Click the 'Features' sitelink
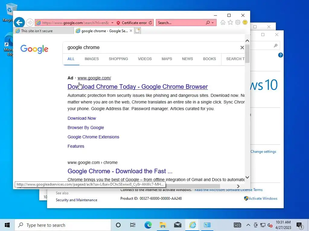The width and height of the screenshot is (309, 231). (76, 146)
